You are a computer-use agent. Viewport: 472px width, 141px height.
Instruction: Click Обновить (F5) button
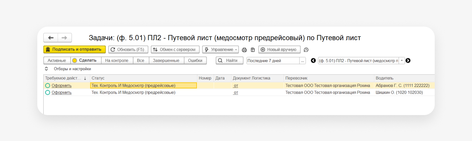click(x=128, y=50)
